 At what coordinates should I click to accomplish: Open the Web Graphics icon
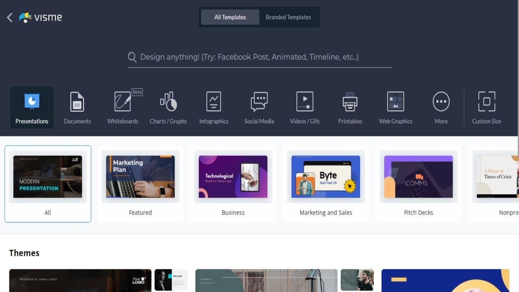click(395, 101)
